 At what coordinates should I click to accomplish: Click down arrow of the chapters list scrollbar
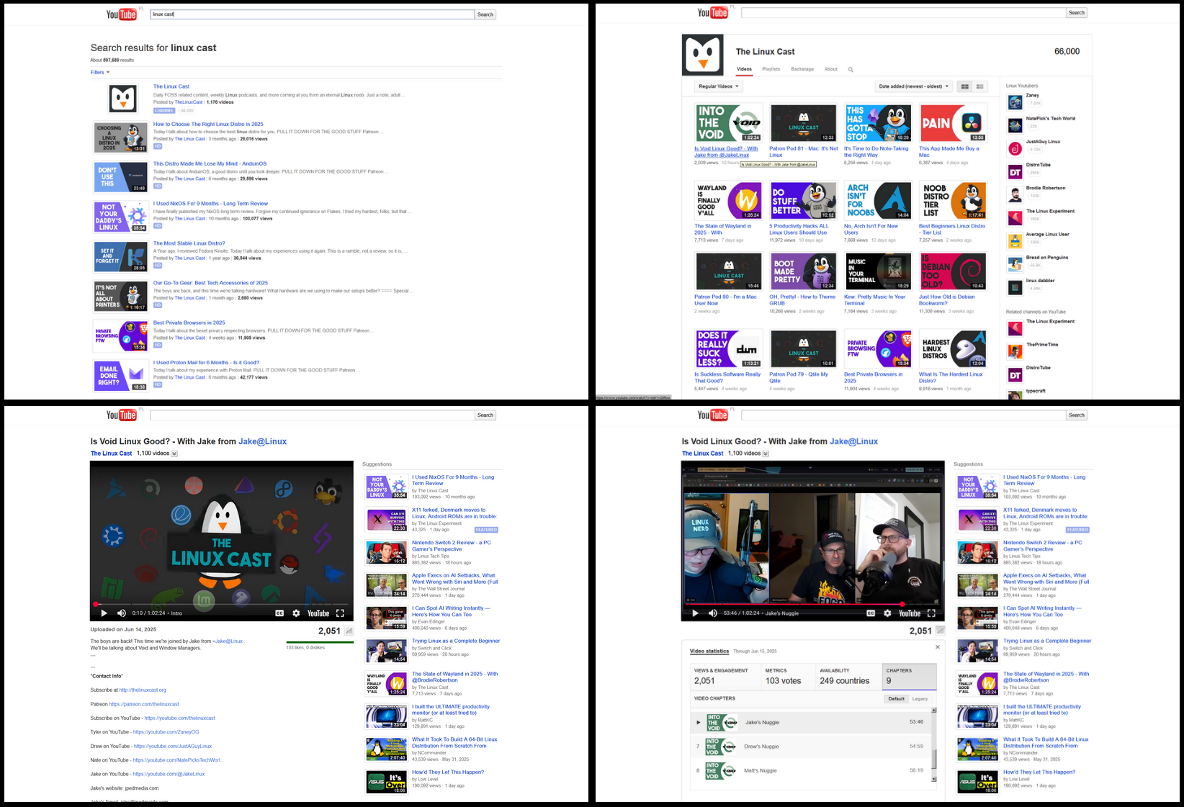click(934, 779)
